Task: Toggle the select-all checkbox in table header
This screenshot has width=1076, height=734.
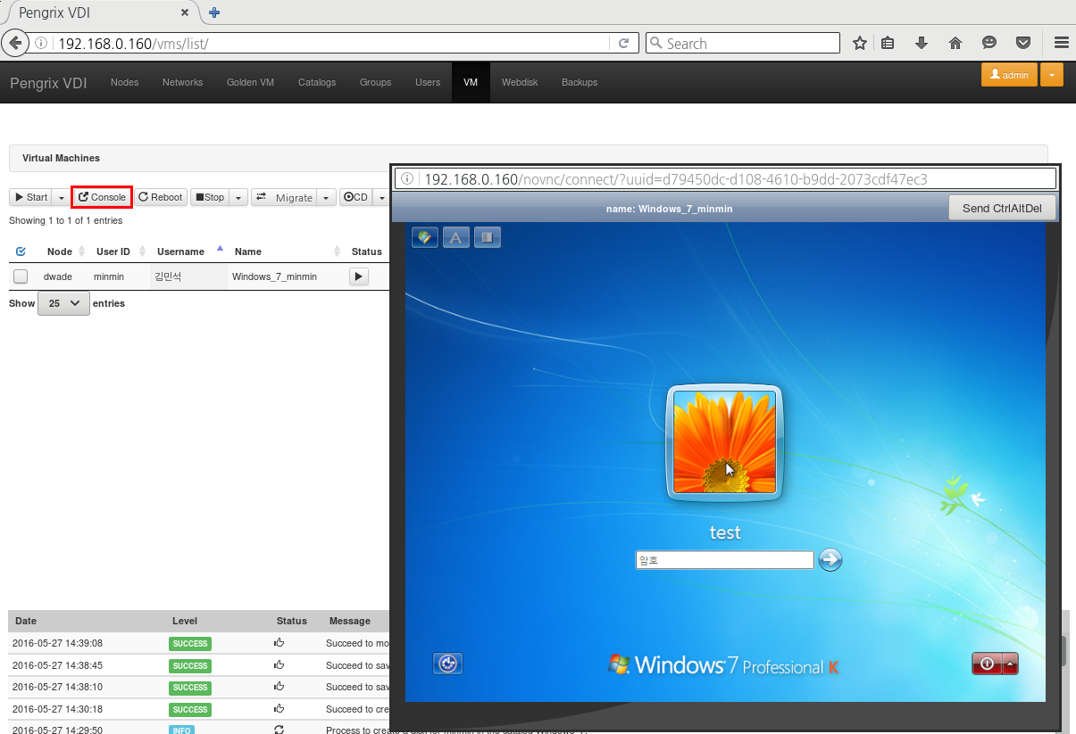Action: 21,252
